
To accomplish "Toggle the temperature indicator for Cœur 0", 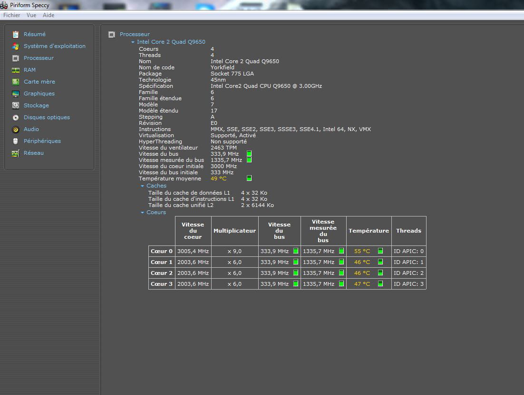I will pos(380,251).
